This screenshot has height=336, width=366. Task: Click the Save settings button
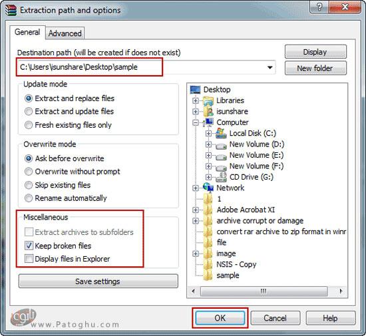coord(98,281)
